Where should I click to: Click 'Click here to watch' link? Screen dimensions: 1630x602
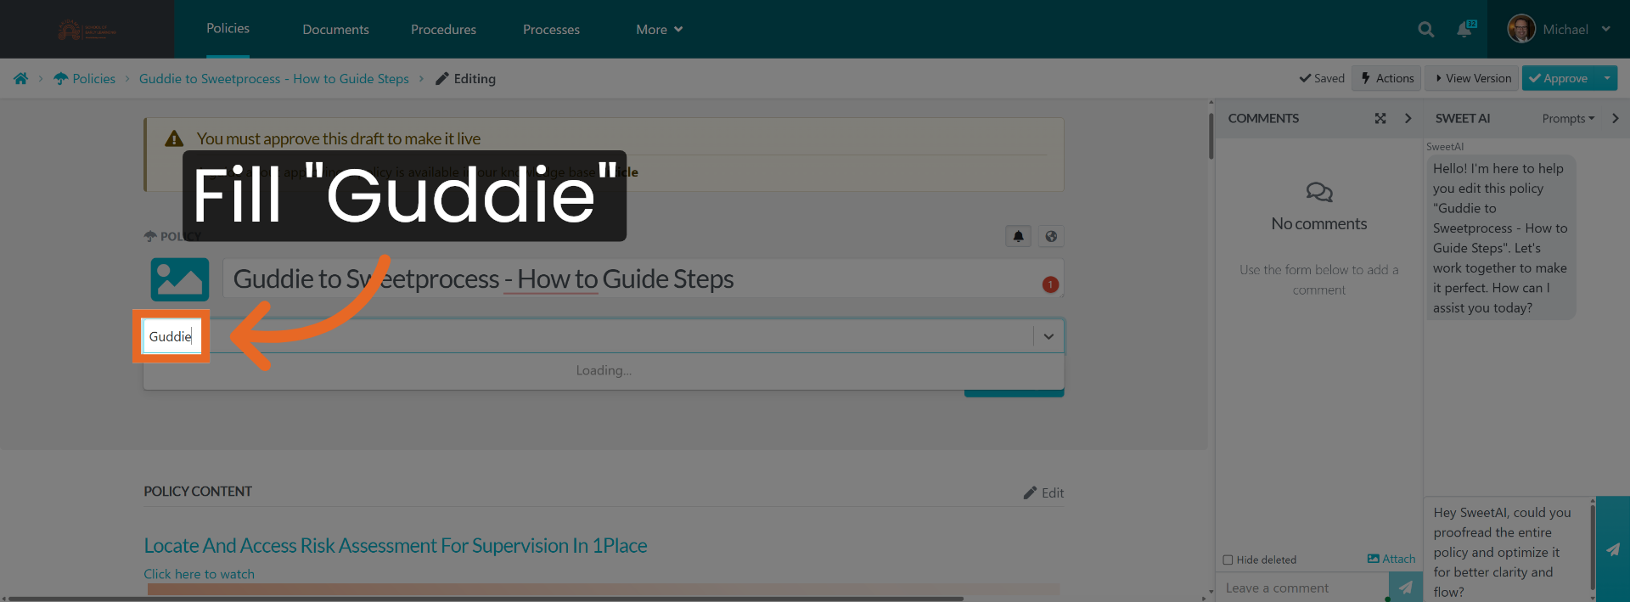[200, 574]
